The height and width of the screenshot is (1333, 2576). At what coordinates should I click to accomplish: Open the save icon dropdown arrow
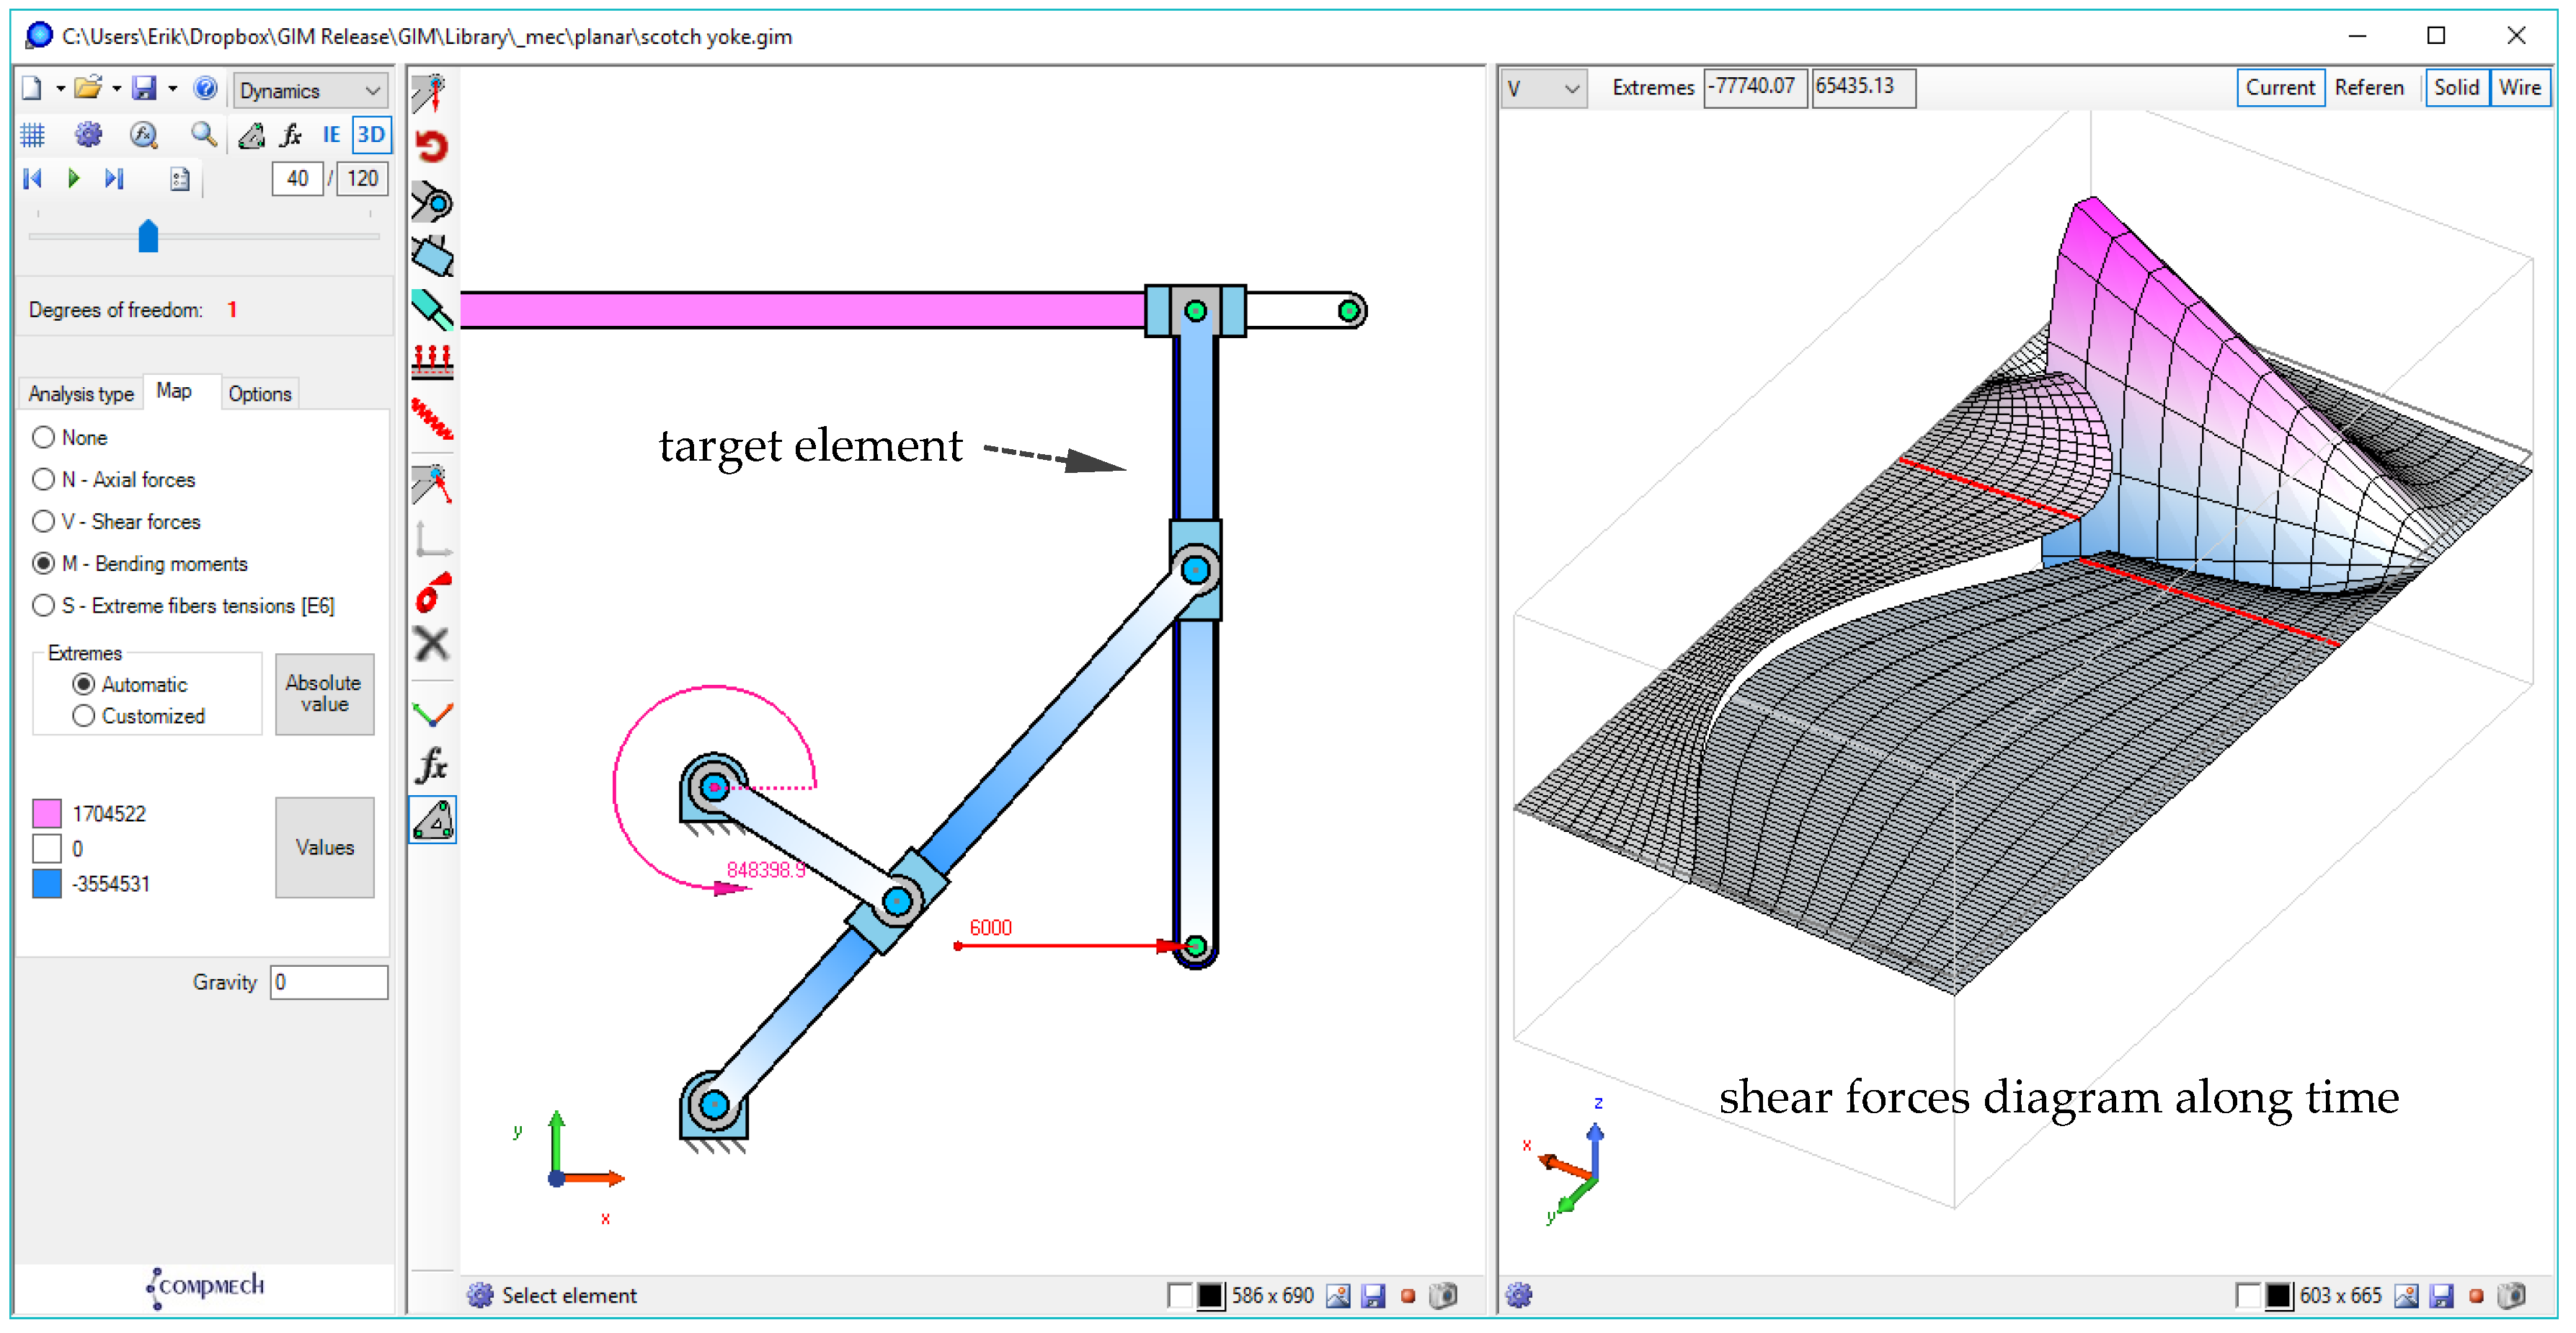[173, 89]
